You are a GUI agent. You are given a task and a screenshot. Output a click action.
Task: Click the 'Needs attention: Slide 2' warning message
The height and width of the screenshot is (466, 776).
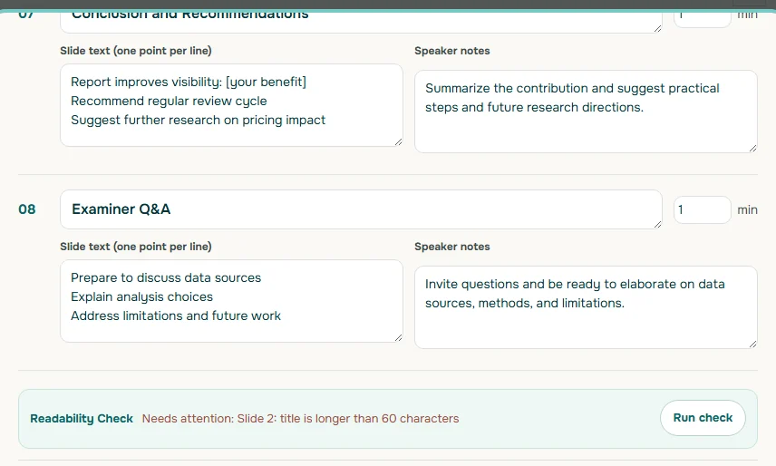click(300, 419)
